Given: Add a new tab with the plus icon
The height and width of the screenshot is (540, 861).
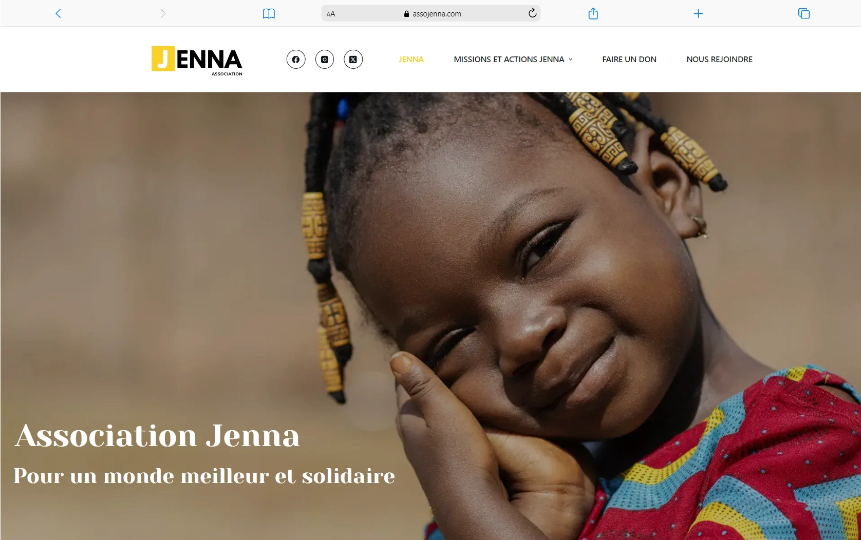Looking at the screenshot, I should pos(698,13).
